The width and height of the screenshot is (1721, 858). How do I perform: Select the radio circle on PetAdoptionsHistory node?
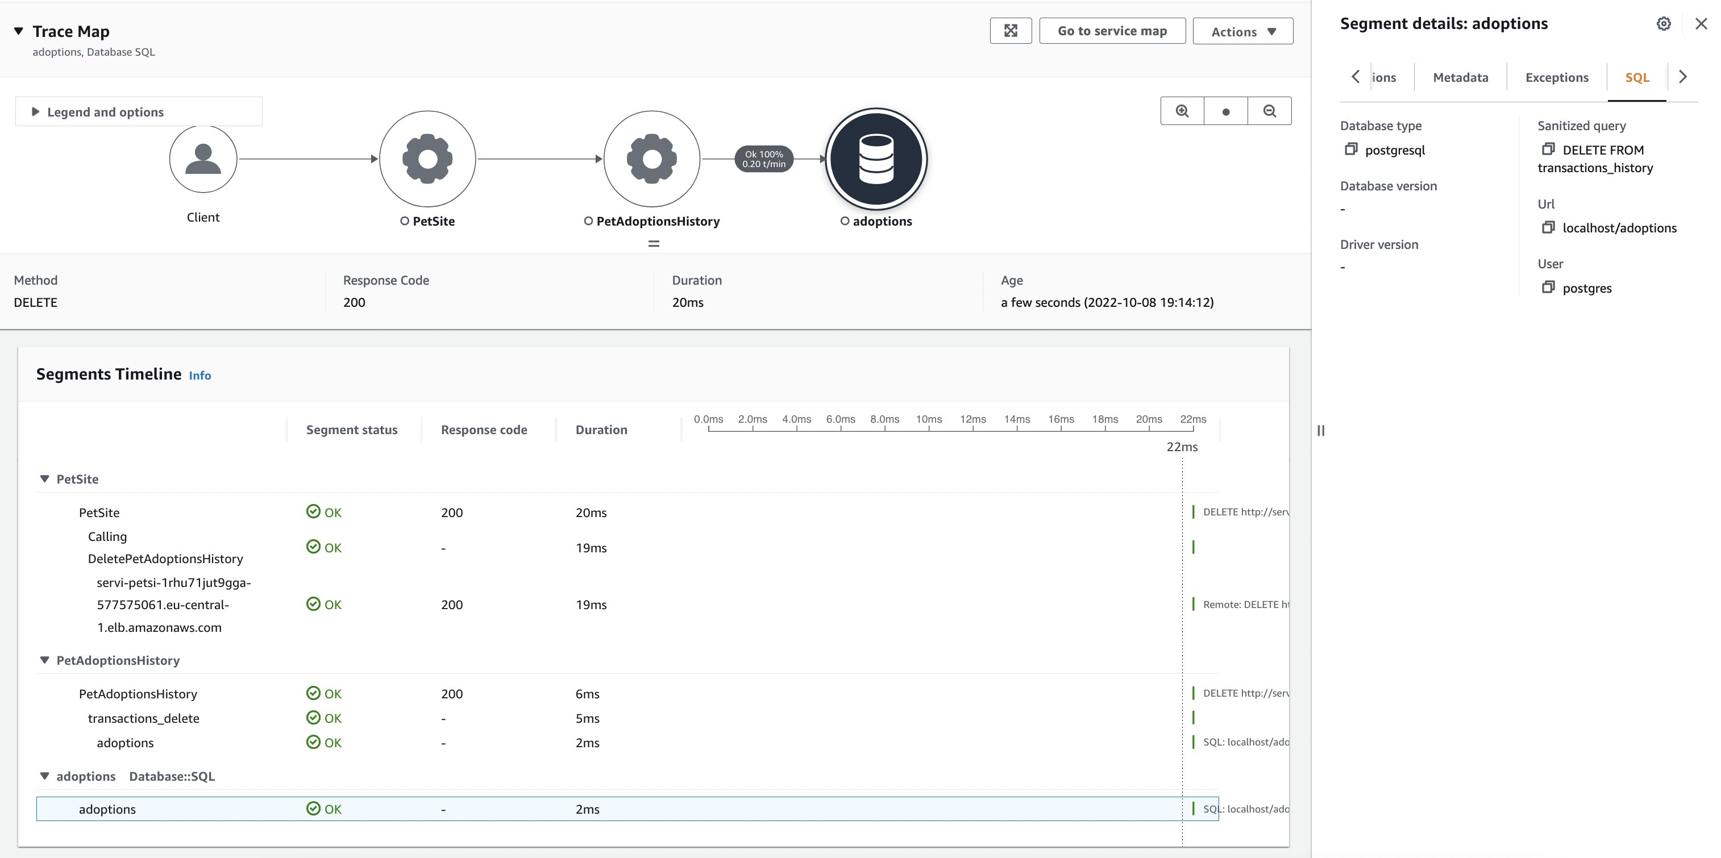589,220
